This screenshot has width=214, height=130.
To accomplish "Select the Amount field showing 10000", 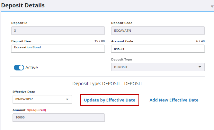I will (58, 118).
